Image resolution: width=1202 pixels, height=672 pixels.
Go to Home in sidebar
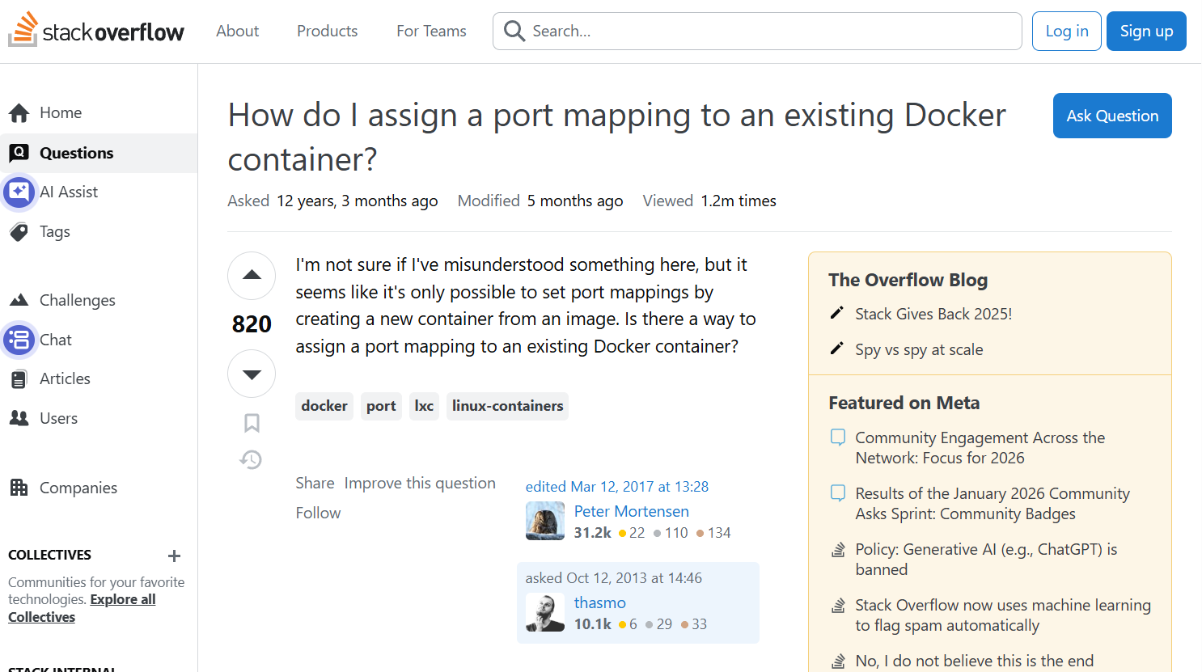click(60, 113)
